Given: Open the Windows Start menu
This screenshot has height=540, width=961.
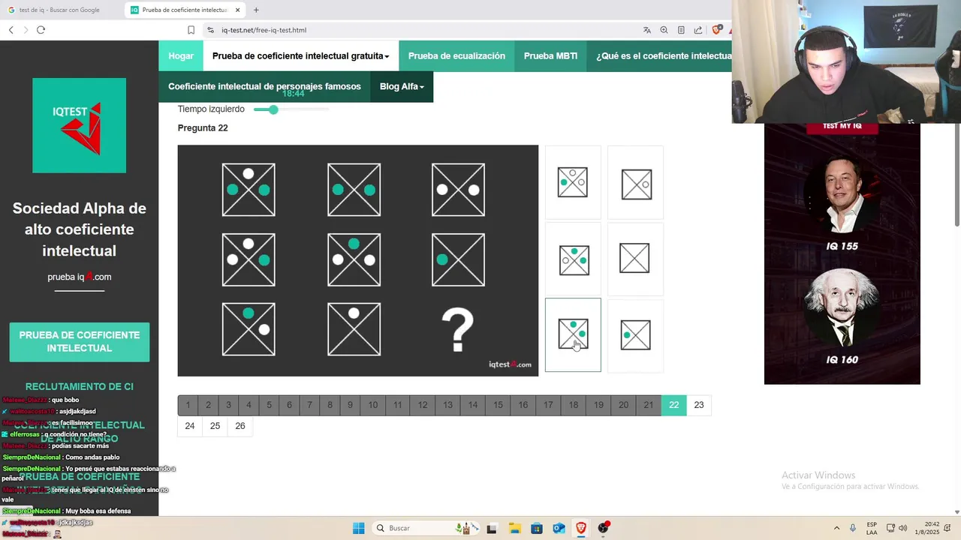Looking at the screenshot, I should click(359, 528).
